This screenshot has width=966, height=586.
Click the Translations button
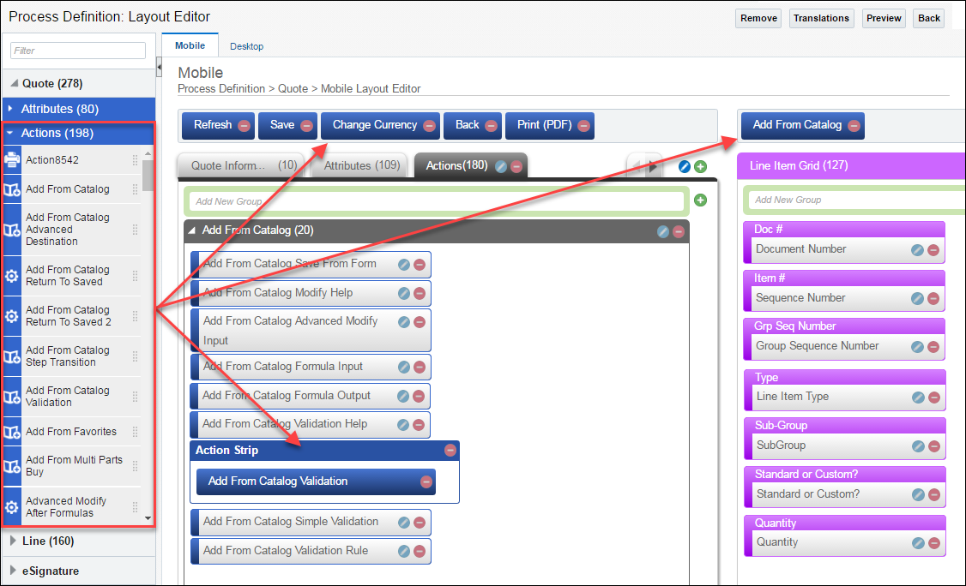click(x=821, y=17)
